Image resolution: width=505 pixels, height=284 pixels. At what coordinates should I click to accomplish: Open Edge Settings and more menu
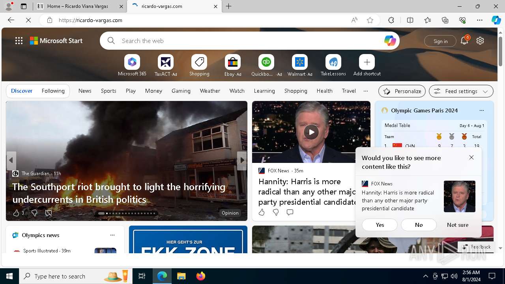pyautogui.click(x=480, y=20)
